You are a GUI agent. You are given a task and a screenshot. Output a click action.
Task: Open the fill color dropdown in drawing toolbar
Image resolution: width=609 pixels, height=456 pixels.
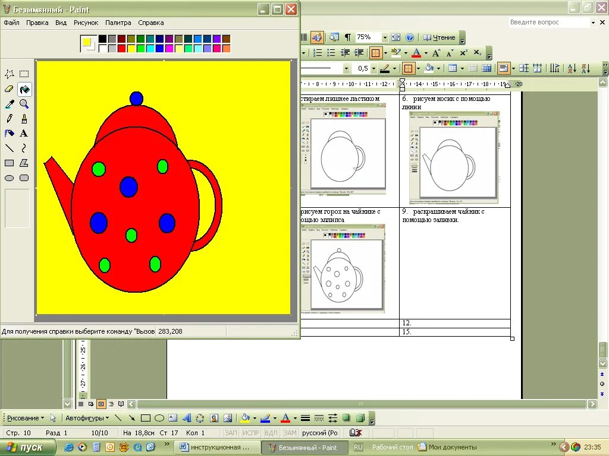[x=255, y=418]
